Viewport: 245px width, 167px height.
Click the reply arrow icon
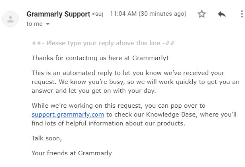point(222,14)
